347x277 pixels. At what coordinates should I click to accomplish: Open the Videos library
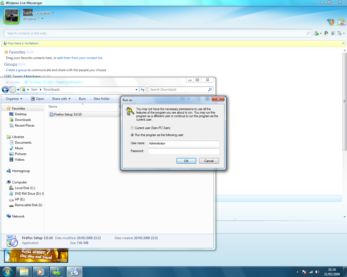tap(20, 160)
